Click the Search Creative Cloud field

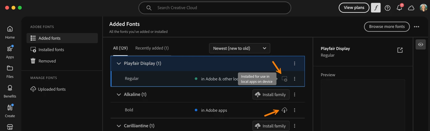click(215, 8)
